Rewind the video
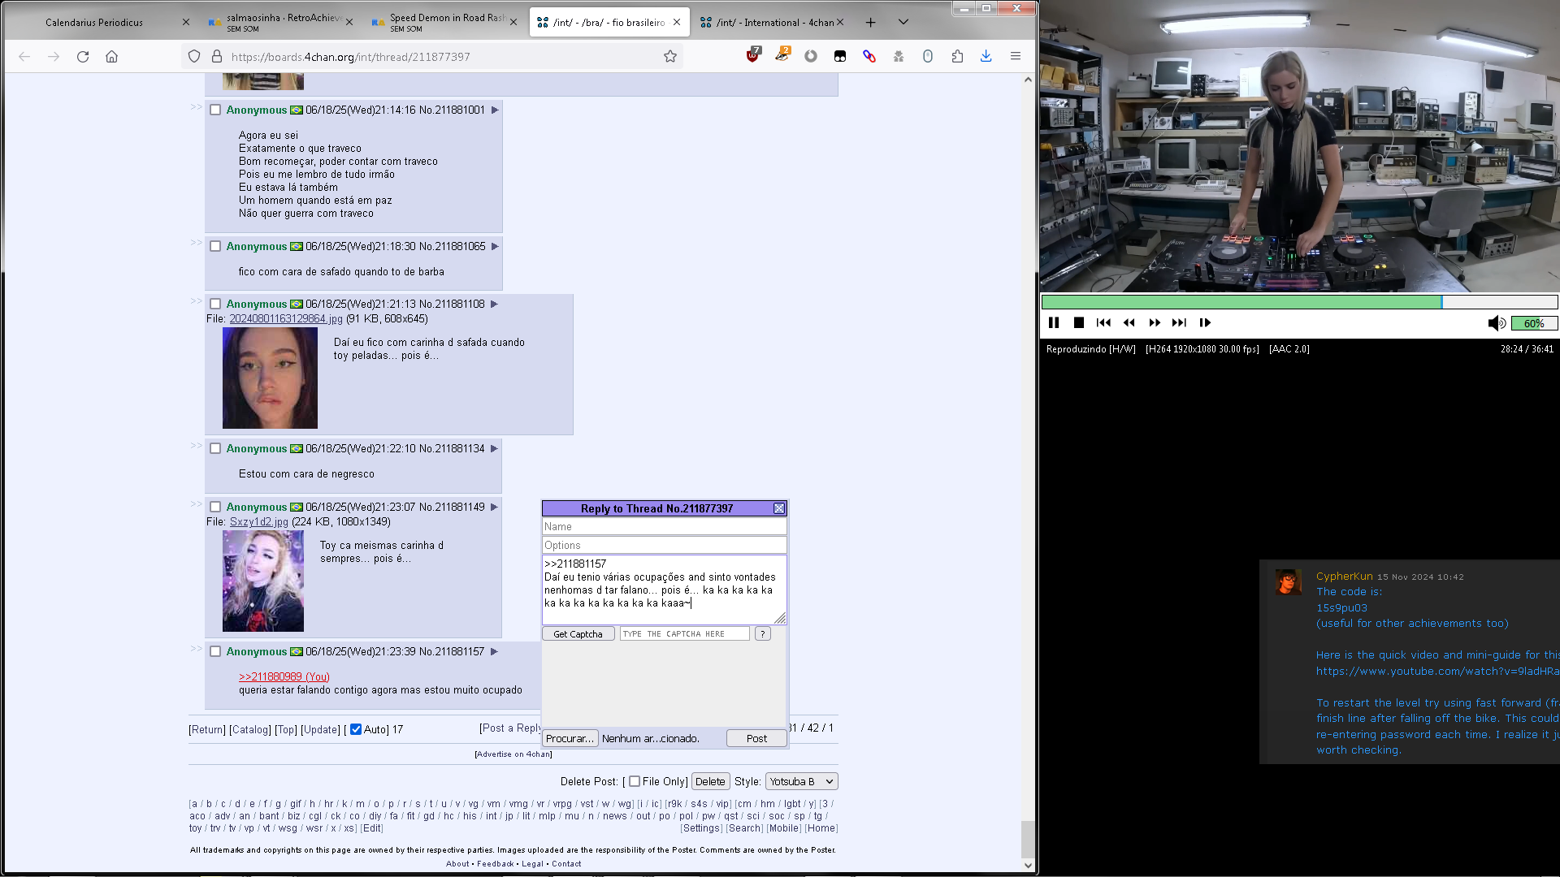Image resolution: width=1560 pixels, height=877 pixels. tap(1129, 323)
